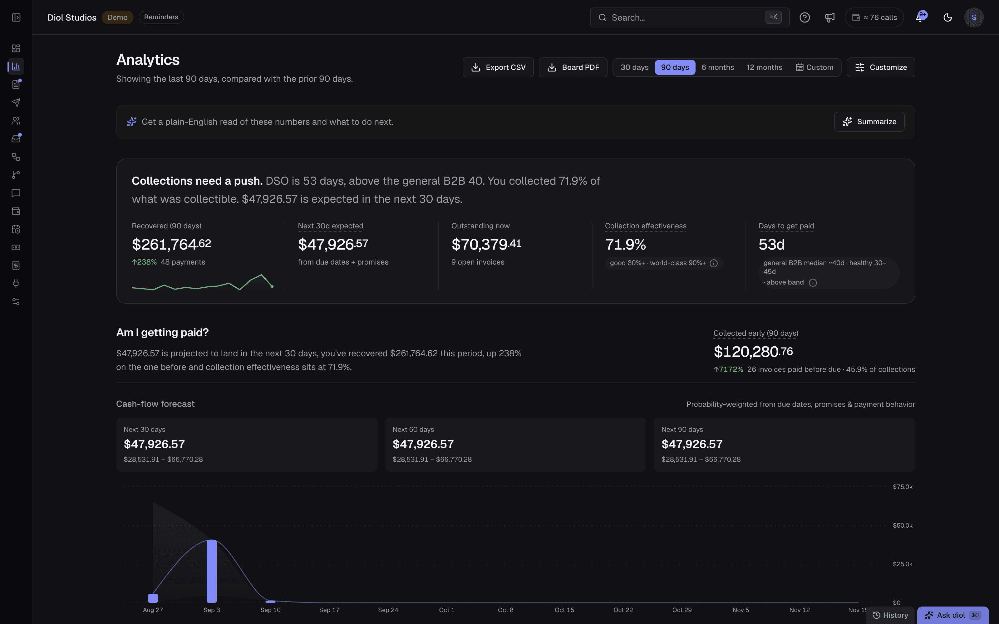Choose the Custom date range
The width and height of the screenshot is (999, 624).
(x=815, y=67)
